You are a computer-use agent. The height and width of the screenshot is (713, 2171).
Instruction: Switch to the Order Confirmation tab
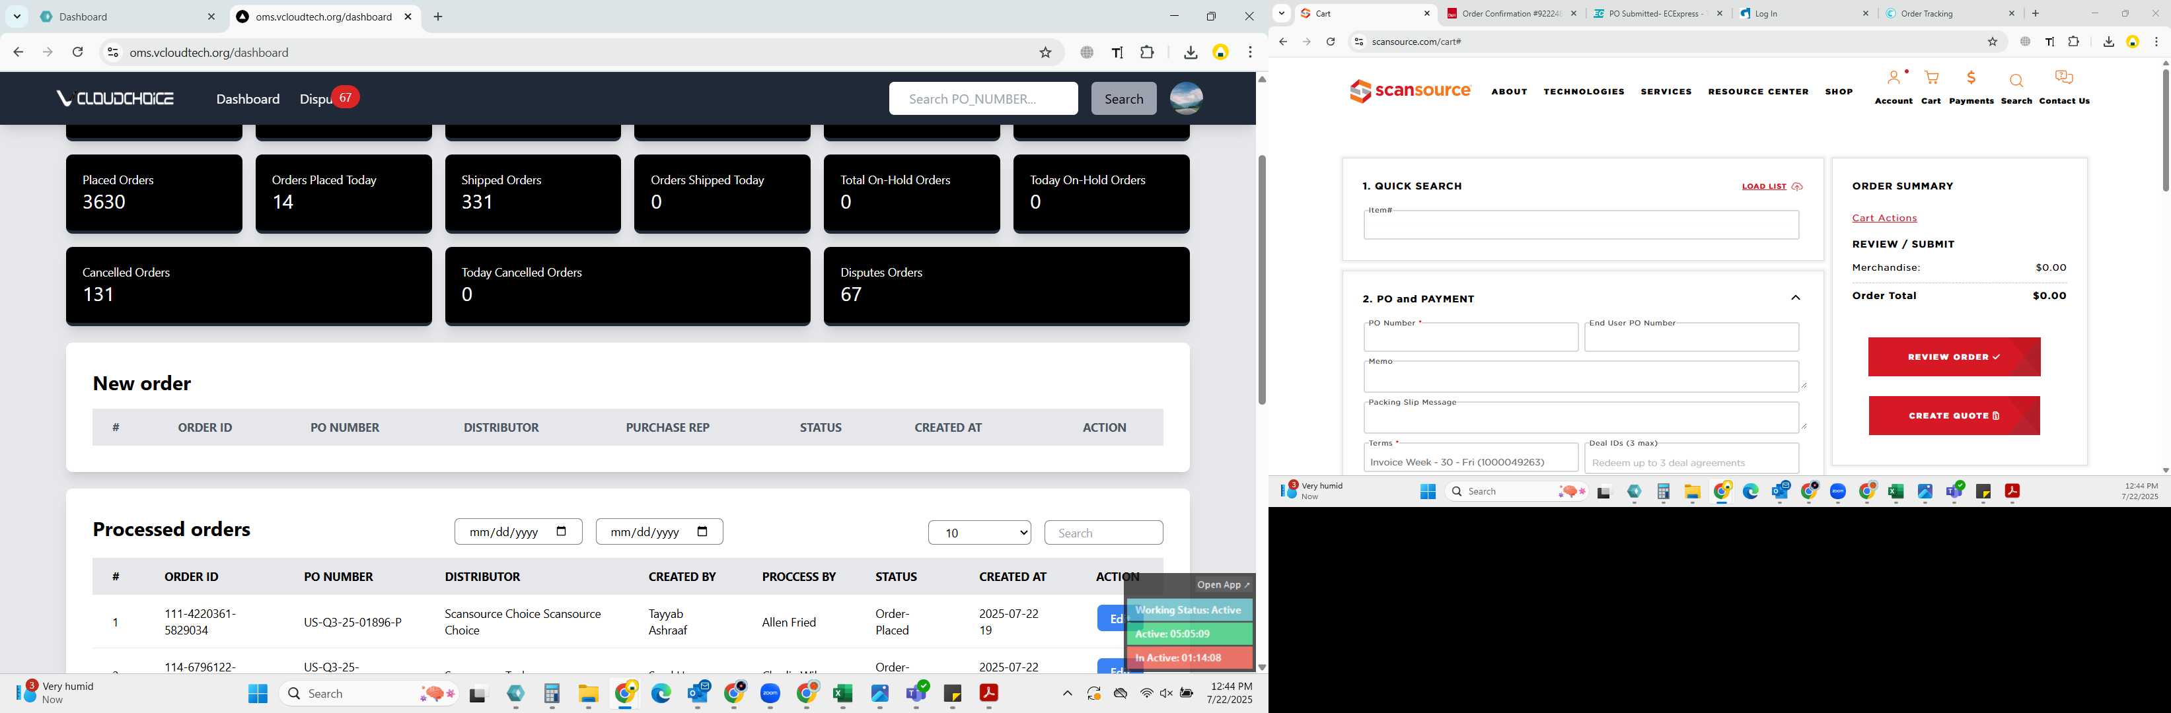point(1512,13)
